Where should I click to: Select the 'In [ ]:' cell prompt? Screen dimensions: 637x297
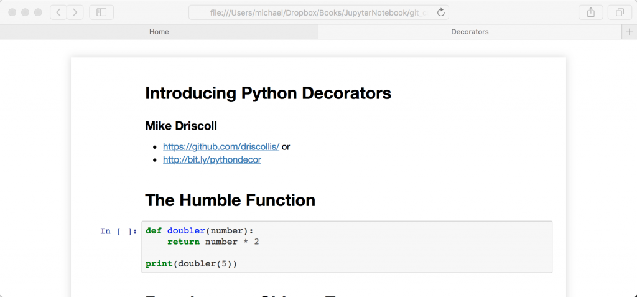[x=118, y=231]
